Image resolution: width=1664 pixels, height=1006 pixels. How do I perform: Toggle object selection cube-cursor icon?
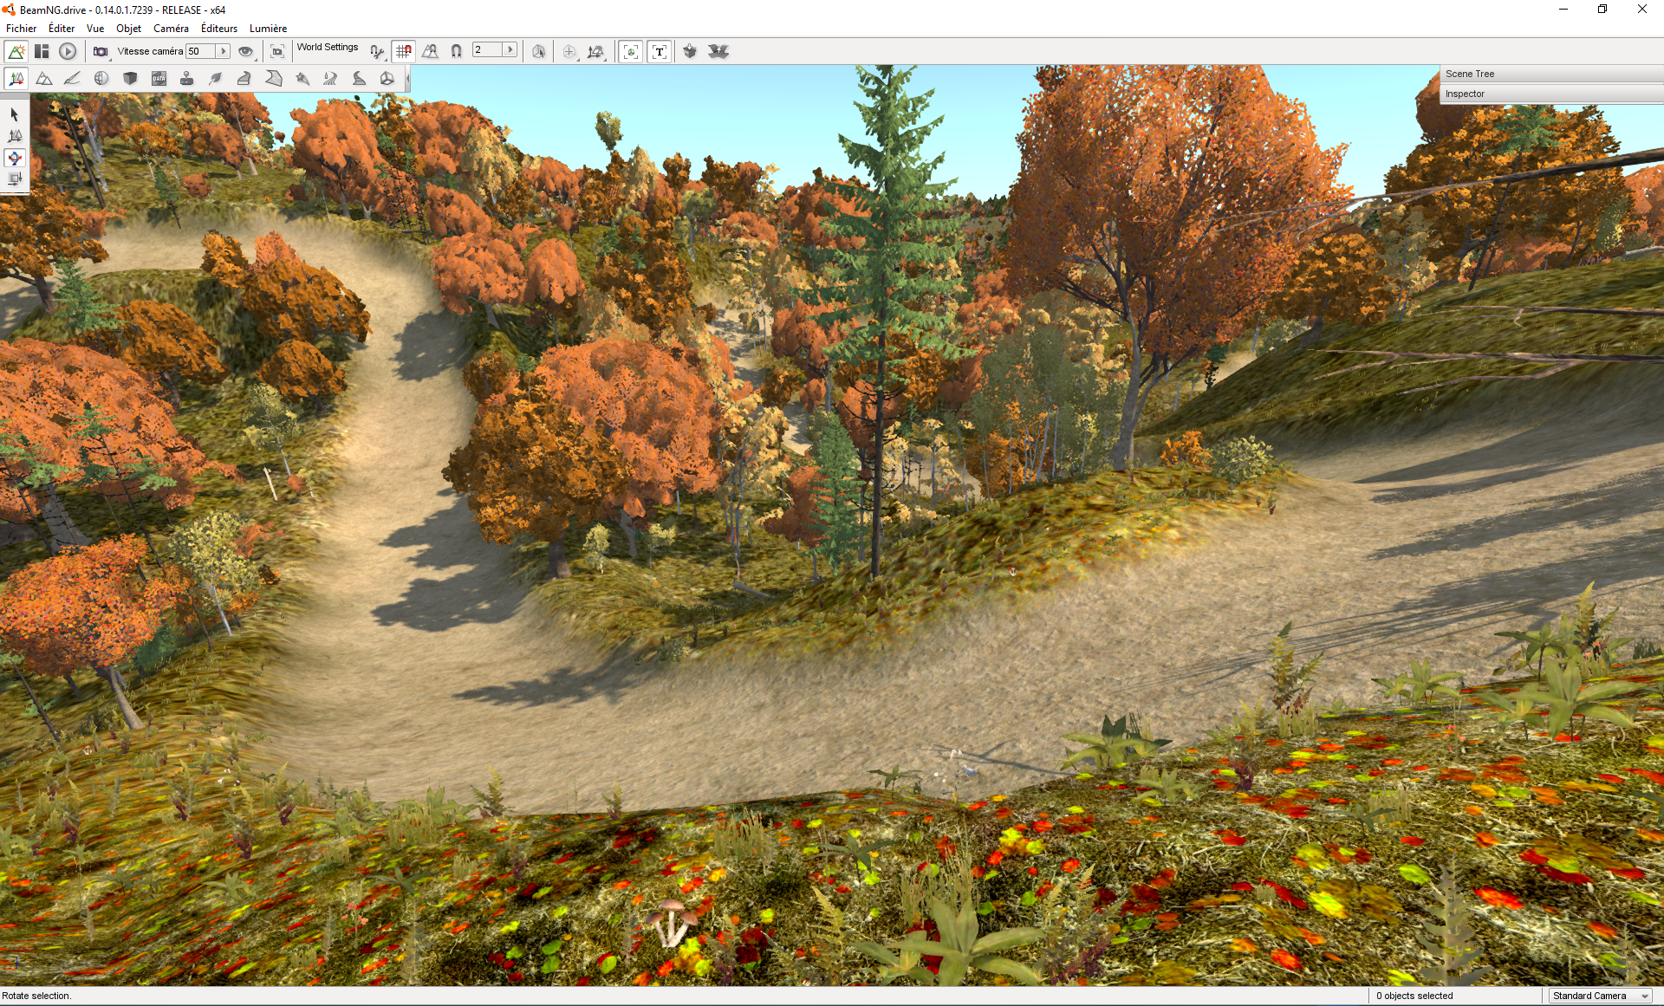pos(538,52)
